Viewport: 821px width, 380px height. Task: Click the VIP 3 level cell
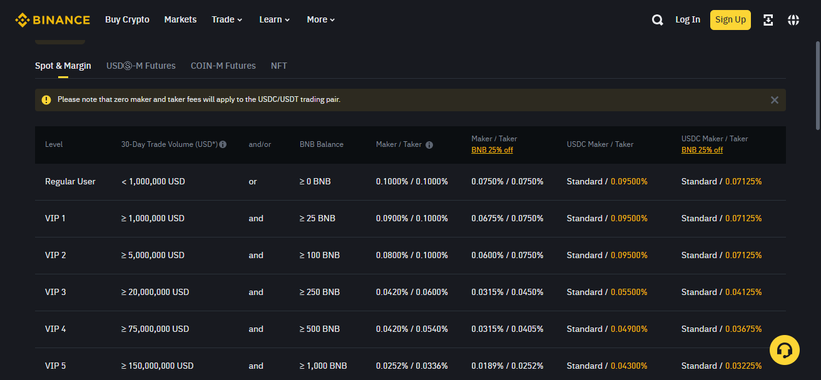(x=56, y=292)
